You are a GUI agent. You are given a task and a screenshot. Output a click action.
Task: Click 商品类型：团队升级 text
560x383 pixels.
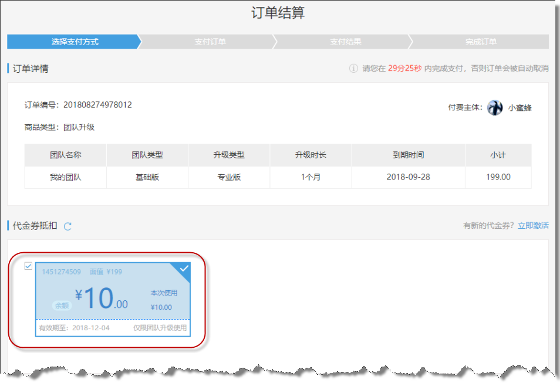point(59,127)
